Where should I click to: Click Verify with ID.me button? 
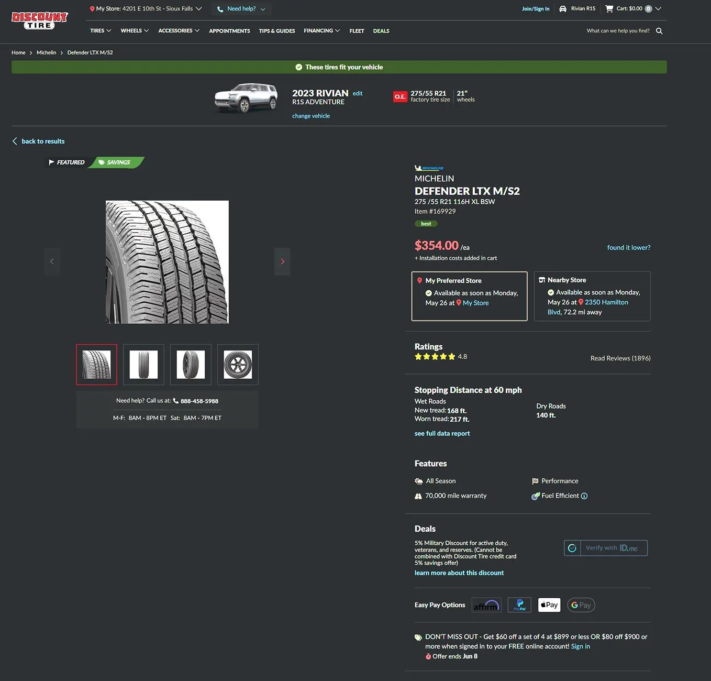(x=606, y=548)
